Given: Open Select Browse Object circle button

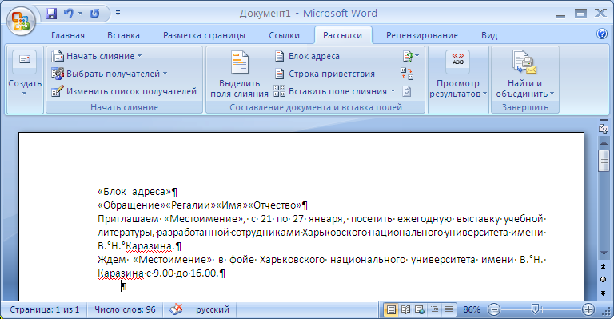Looking at the screenshot, I should 604,280.
